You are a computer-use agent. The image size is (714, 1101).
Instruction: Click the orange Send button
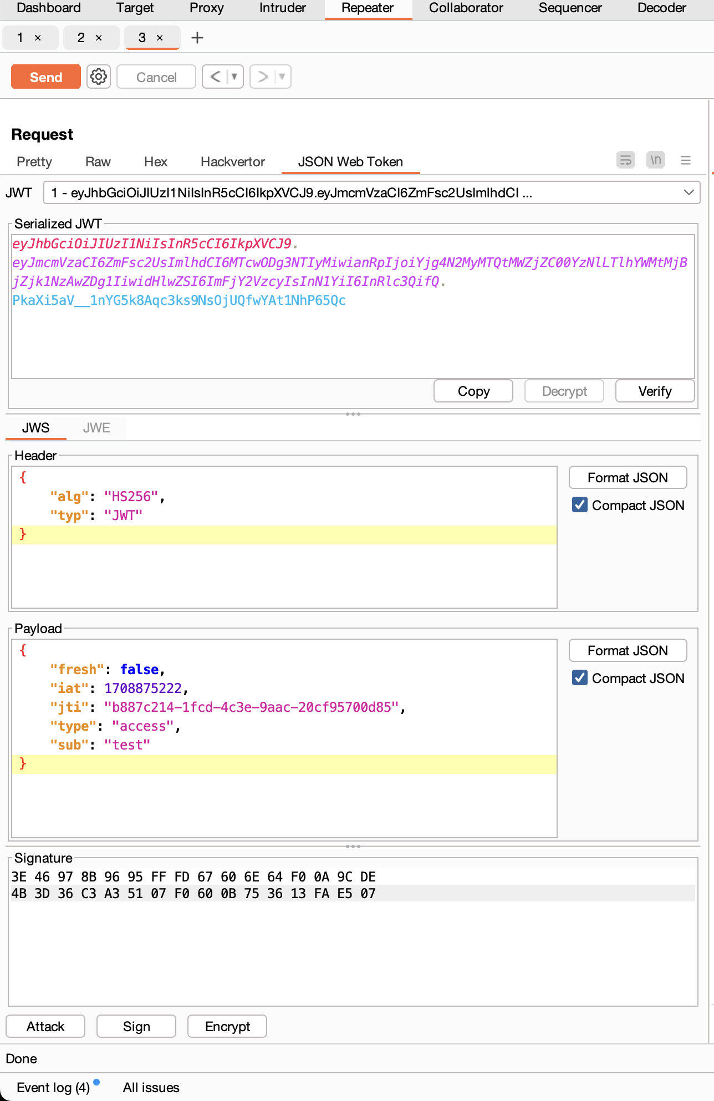(x=45, y=77)
